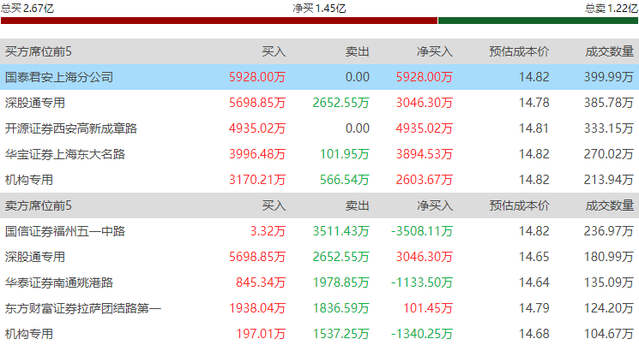Select the 国泰君安上海分公司 row name
The image size is (639, 345).
coord(59,77)
